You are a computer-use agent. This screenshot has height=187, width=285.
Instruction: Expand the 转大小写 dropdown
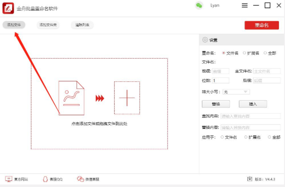pyautogui.click(x=236, y=91)
